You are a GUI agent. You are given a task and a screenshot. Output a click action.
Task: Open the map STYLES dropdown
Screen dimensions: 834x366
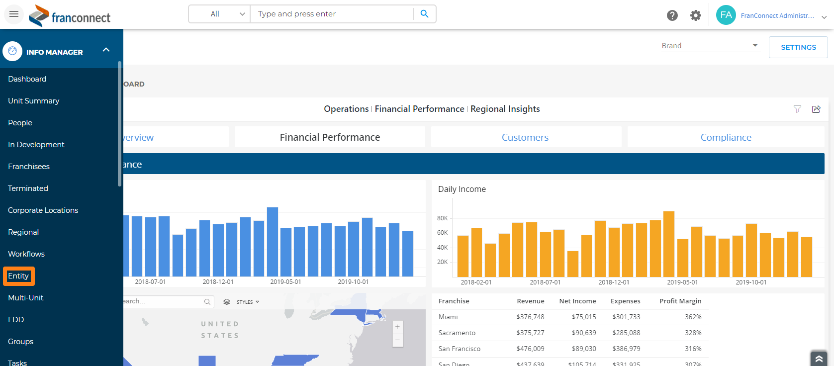click(x=242, y=302)
